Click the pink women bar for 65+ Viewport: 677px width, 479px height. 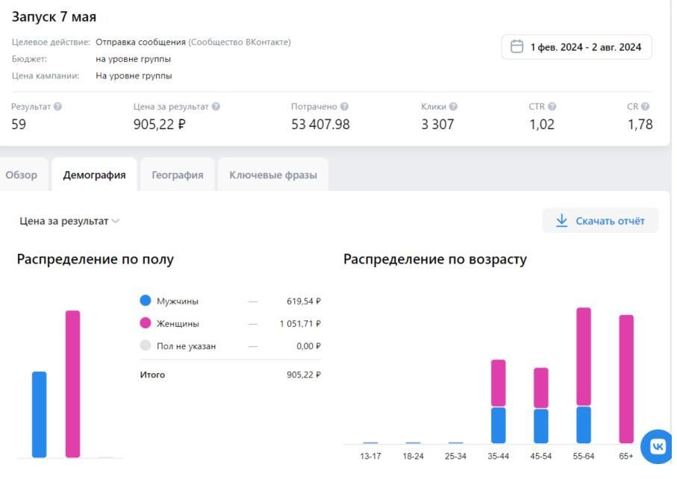click(x=625, y=378)
